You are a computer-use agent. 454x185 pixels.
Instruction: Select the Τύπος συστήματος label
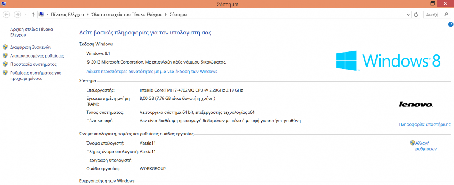point(106,112)
